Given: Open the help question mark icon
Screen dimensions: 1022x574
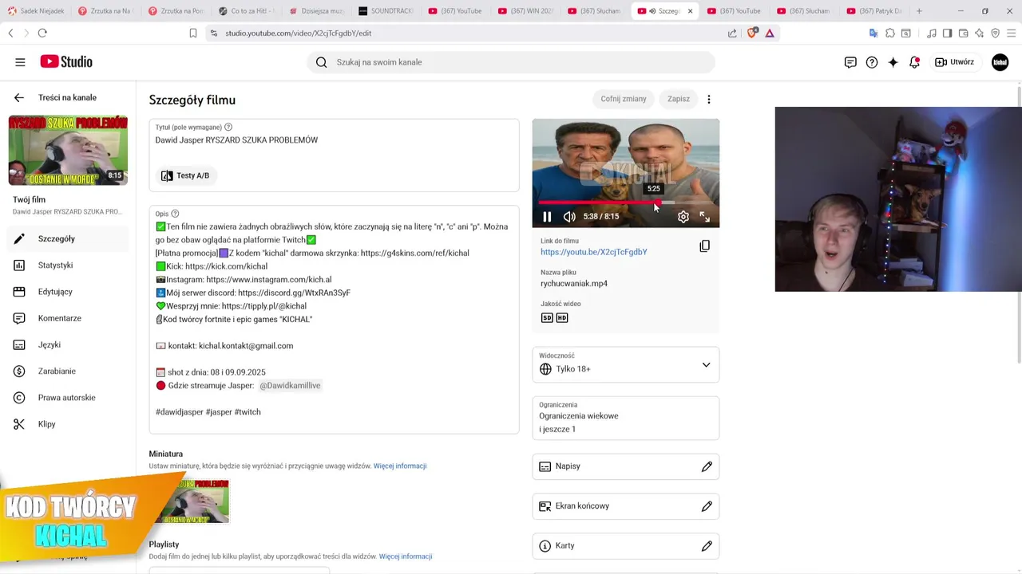Looking at the screenshot, I should click(x=872, y=62).
